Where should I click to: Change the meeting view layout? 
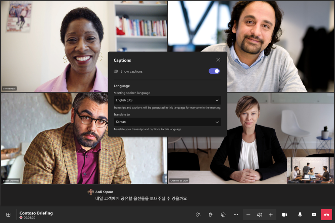8,215
